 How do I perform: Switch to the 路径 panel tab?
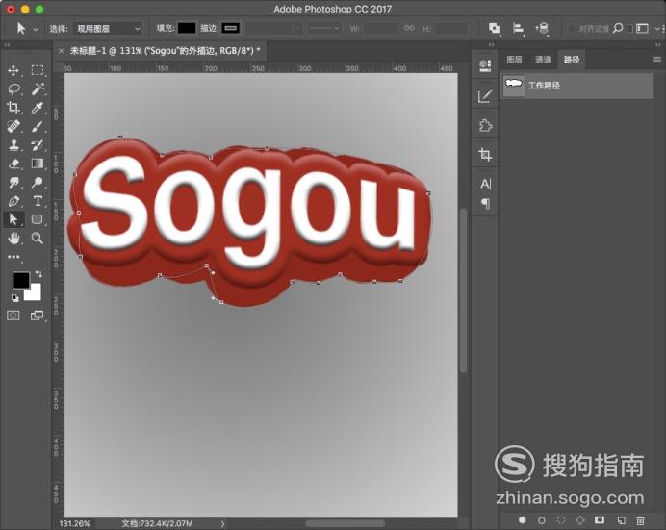(x=572, y=60)
